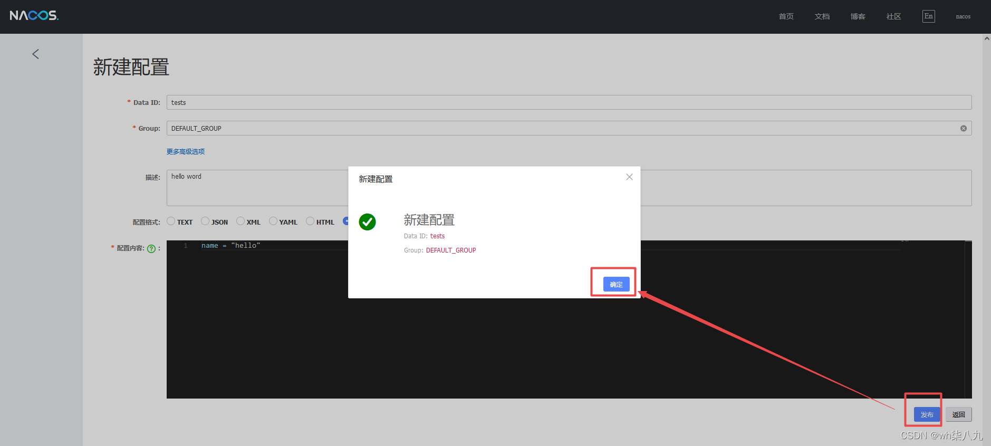This screenshot has height=446, width=991.
Task: Switch language with the En icon
Action: click(x=928, y=16)
